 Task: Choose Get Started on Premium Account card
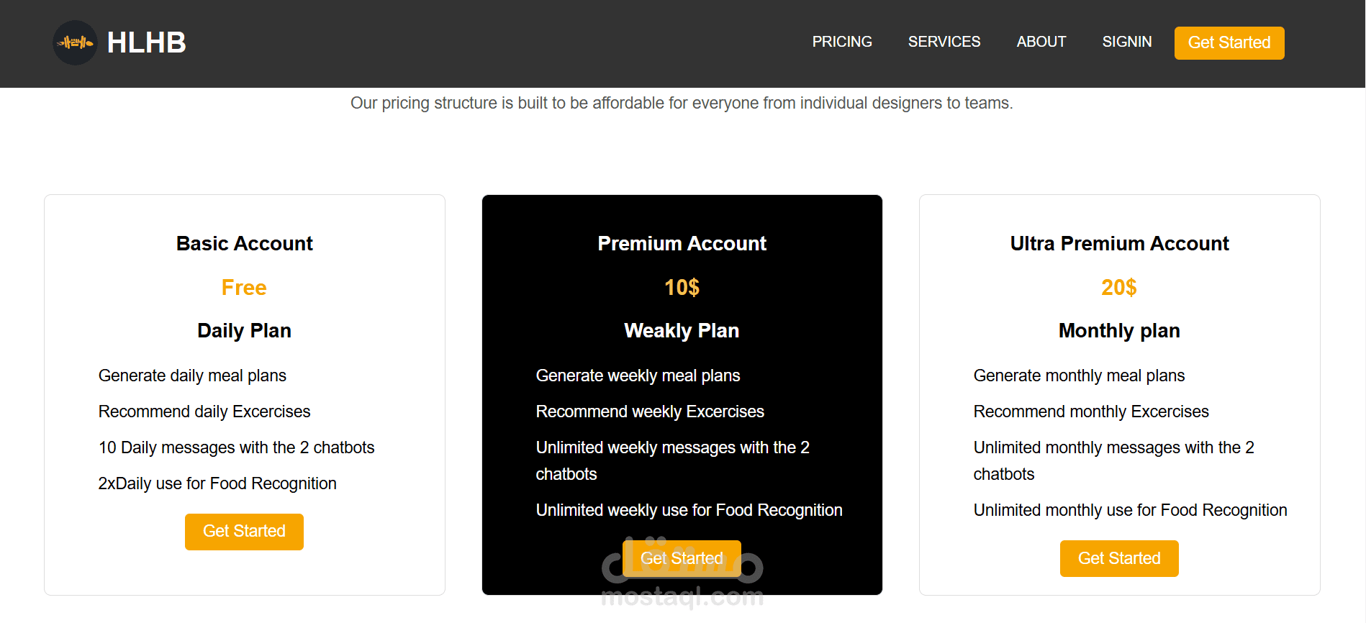(x=682, y=558)
